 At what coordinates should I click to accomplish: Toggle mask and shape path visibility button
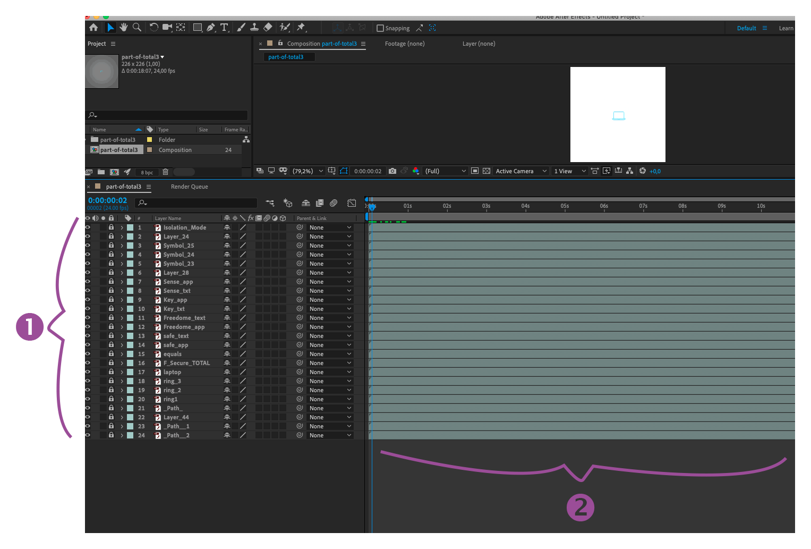tap(344, 171)
